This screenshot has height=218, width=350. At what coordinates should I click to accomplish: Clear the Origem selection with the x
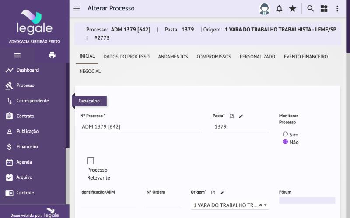260,205
